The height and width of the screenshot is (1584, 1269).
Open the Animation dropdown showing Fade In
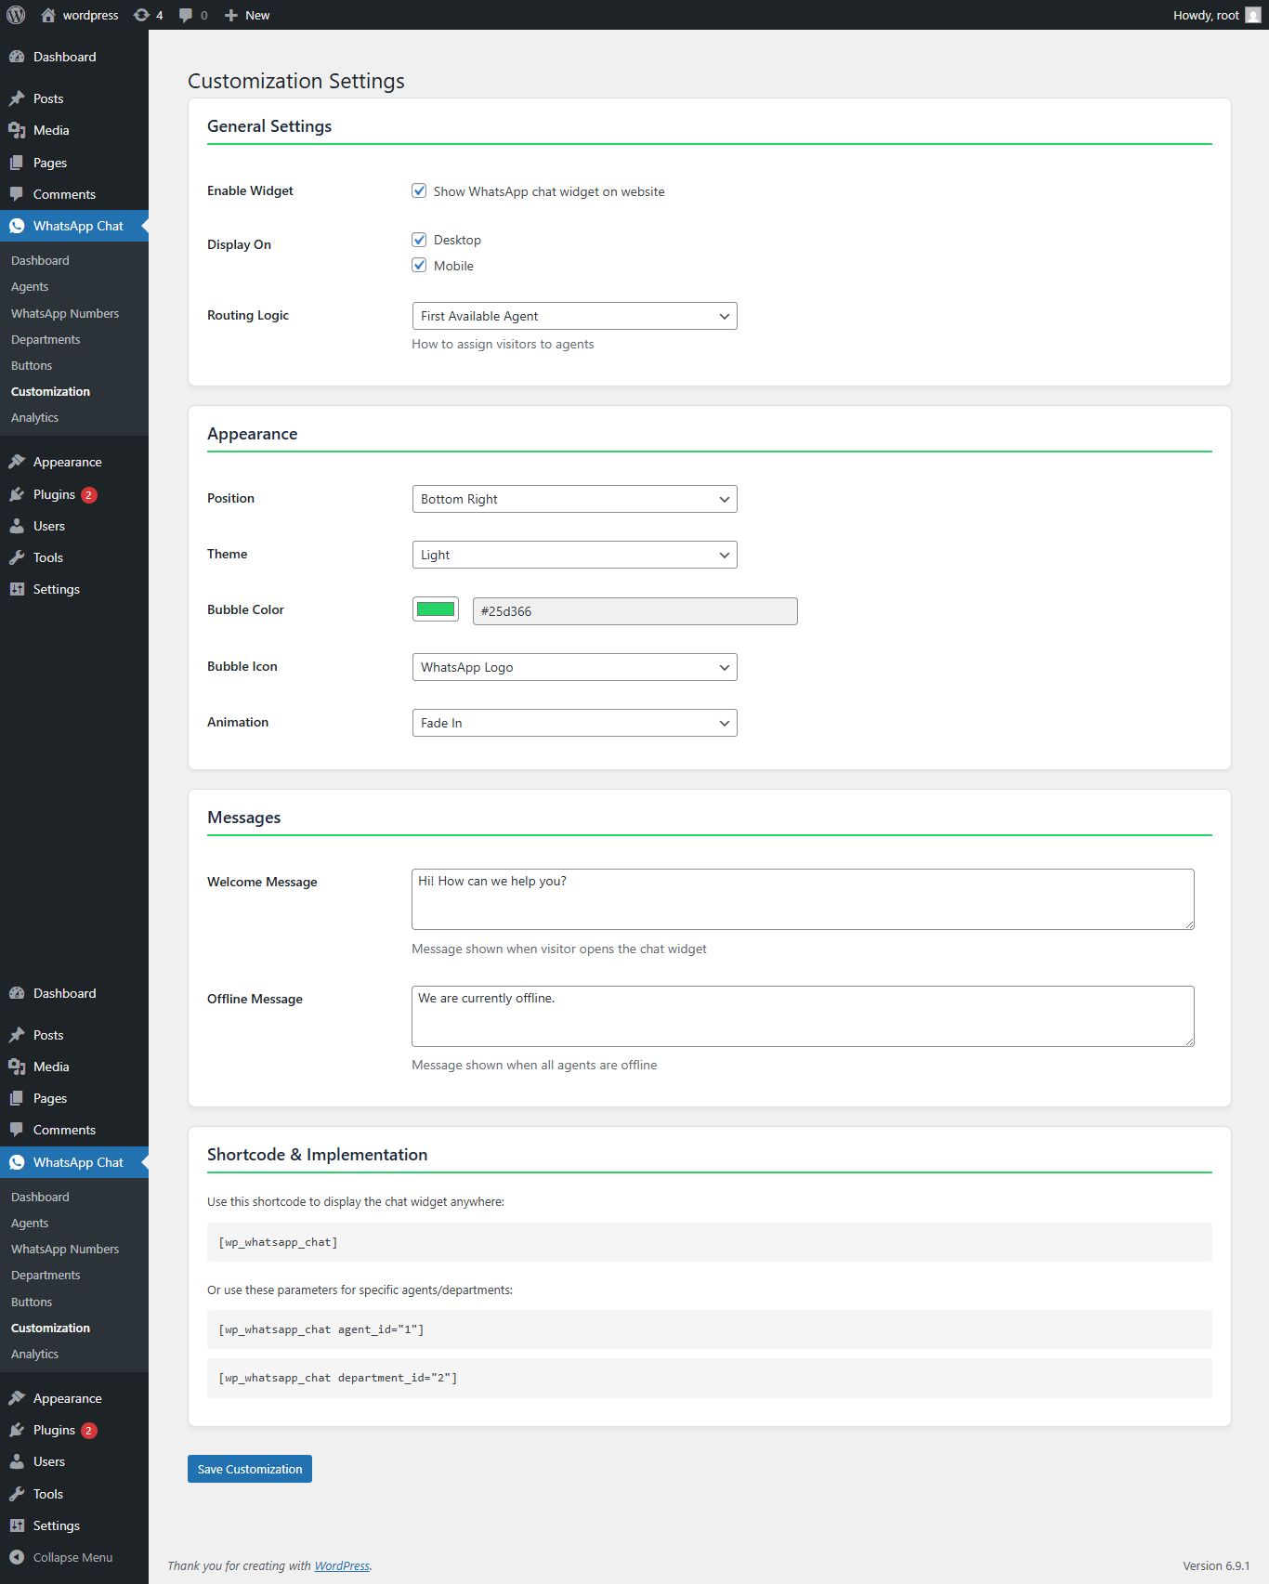click(574, 723)
